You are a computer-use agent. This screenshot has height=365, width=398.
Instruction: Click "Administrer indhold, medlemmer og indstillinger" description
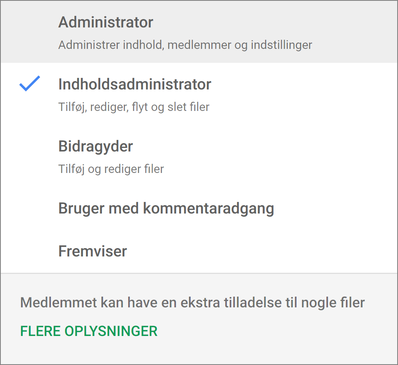coord(185,45)
